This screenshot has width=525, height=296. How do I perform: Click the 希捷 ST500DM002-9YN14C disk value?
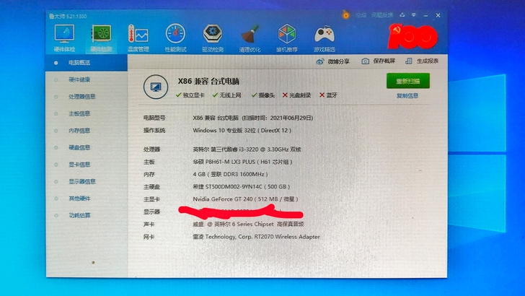point(242,187)
